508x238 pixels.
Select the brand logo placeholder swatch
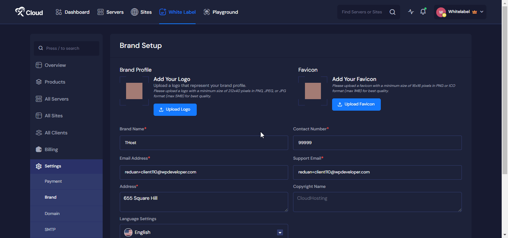[135, 90]
